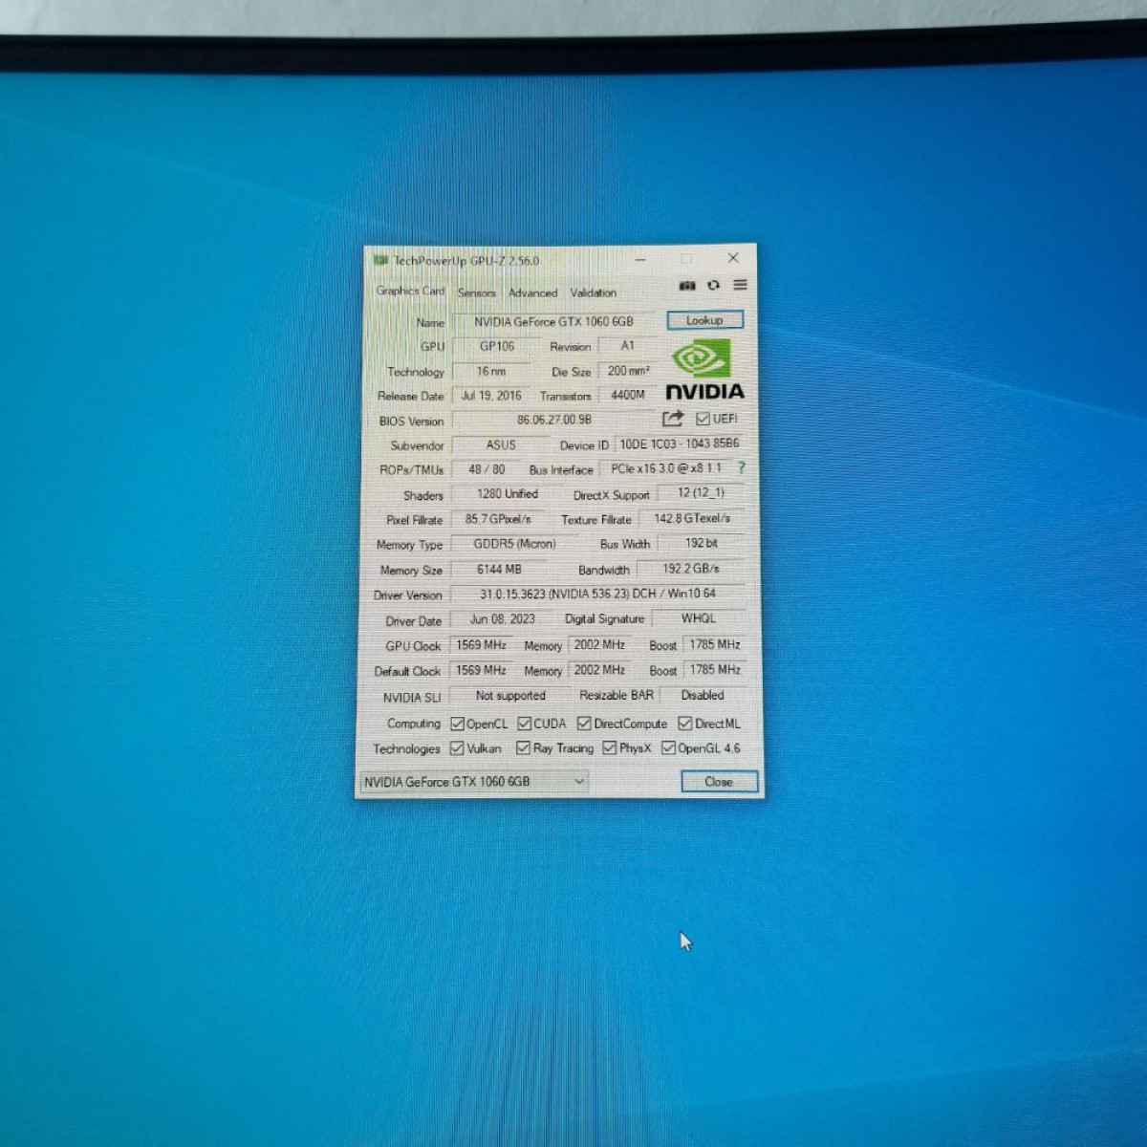
Task: Click the Die Size value 200 mm²
Action: (628, 371)
